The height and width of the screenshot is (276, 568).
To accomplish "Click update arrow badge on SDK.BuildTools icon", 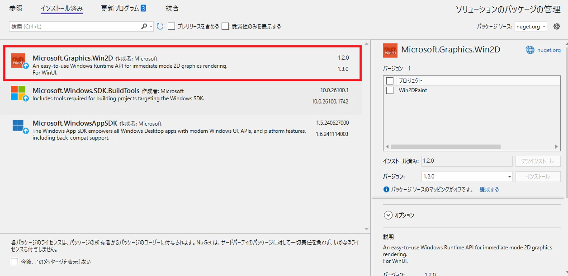I will 26,98.
